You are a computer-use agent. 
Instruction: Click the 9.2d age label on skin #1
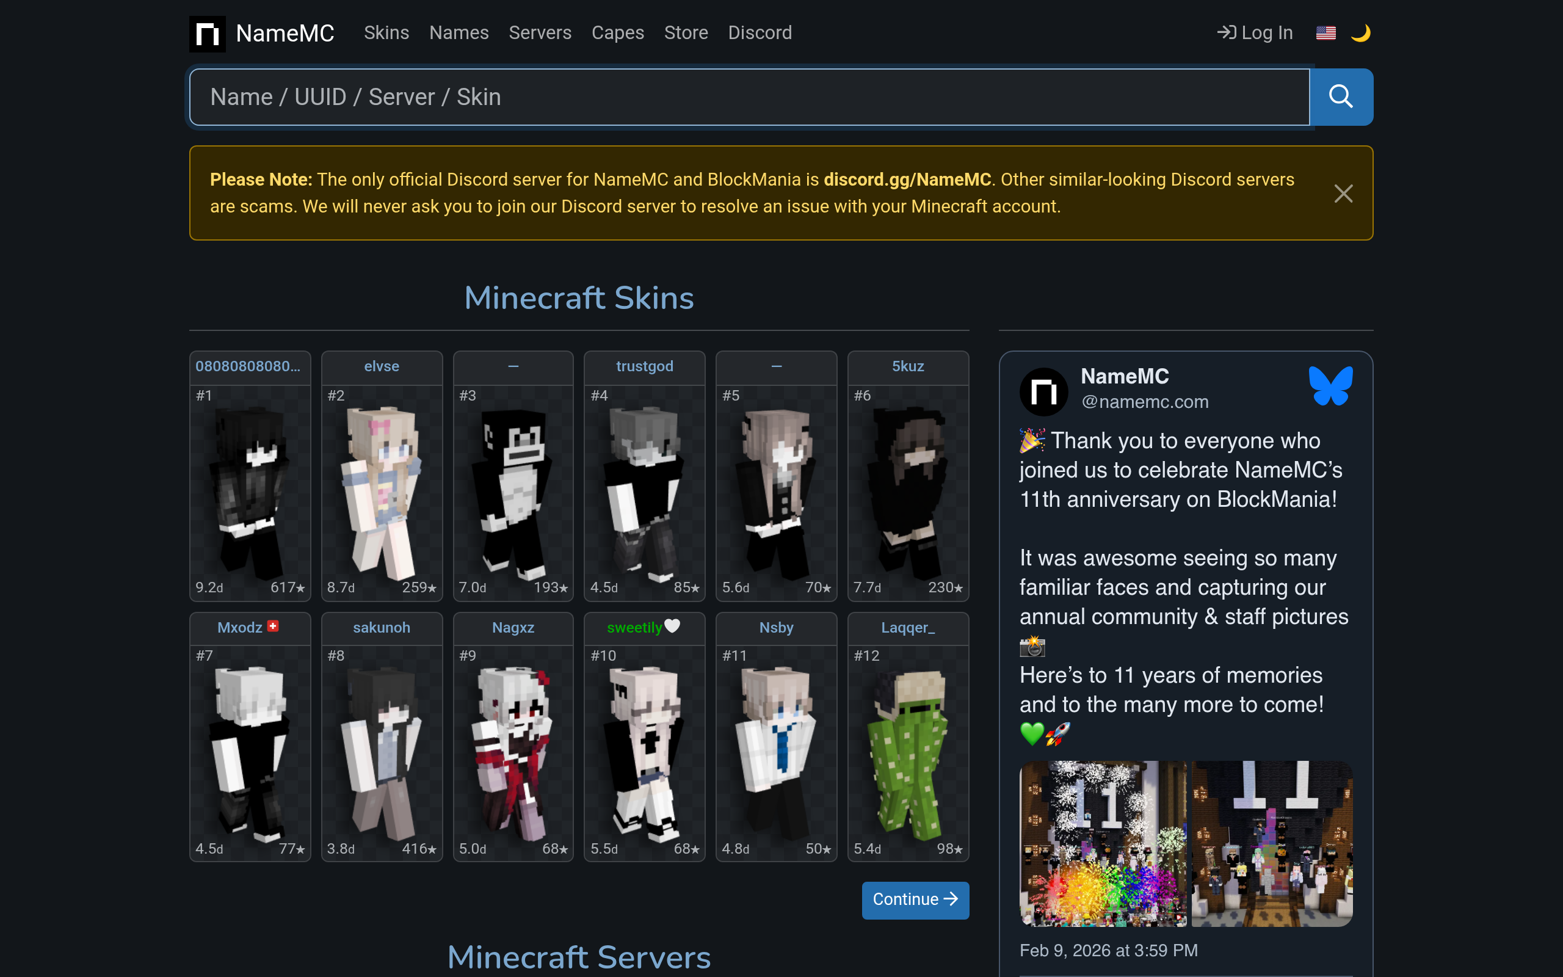pos(209,587)
